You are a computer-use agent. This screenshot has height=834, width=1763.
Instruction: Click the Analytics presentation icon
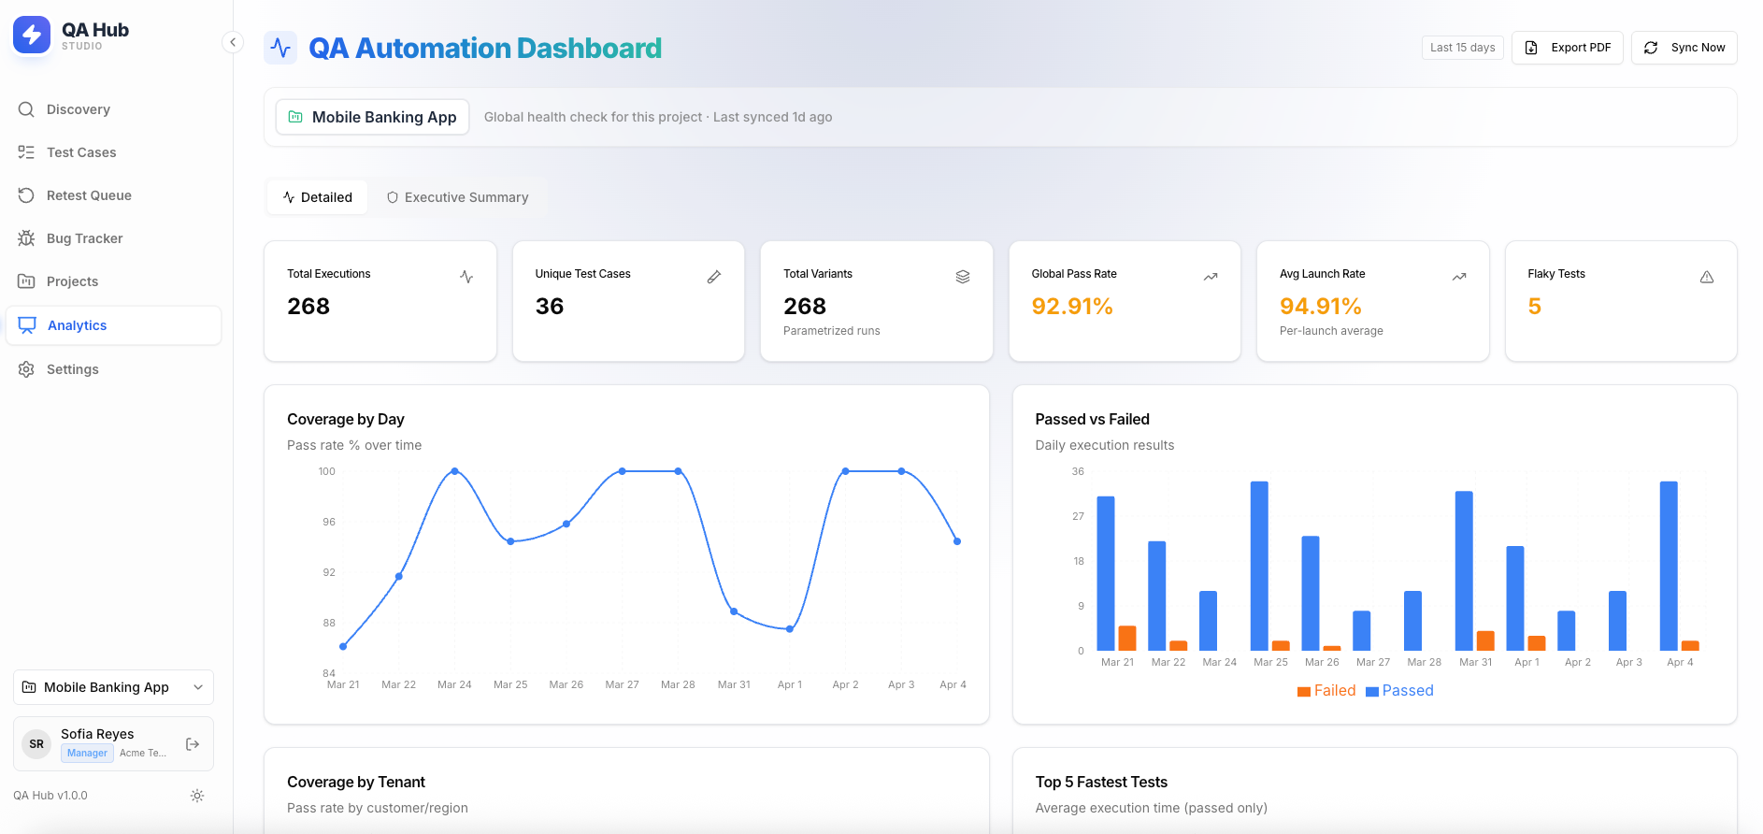click(27, 325)
